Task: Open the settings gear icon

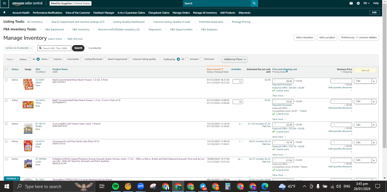Action: tap(358, 3)
